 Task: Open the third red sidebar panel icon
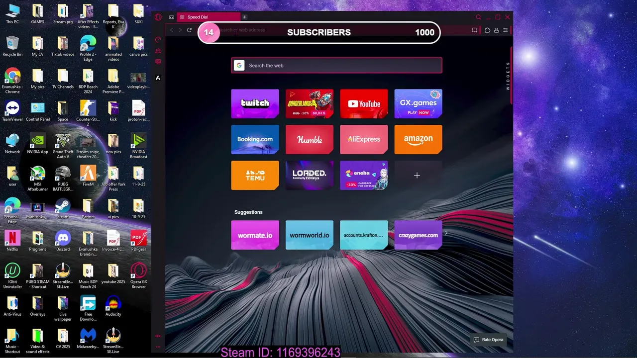click(x=158, y=62)
